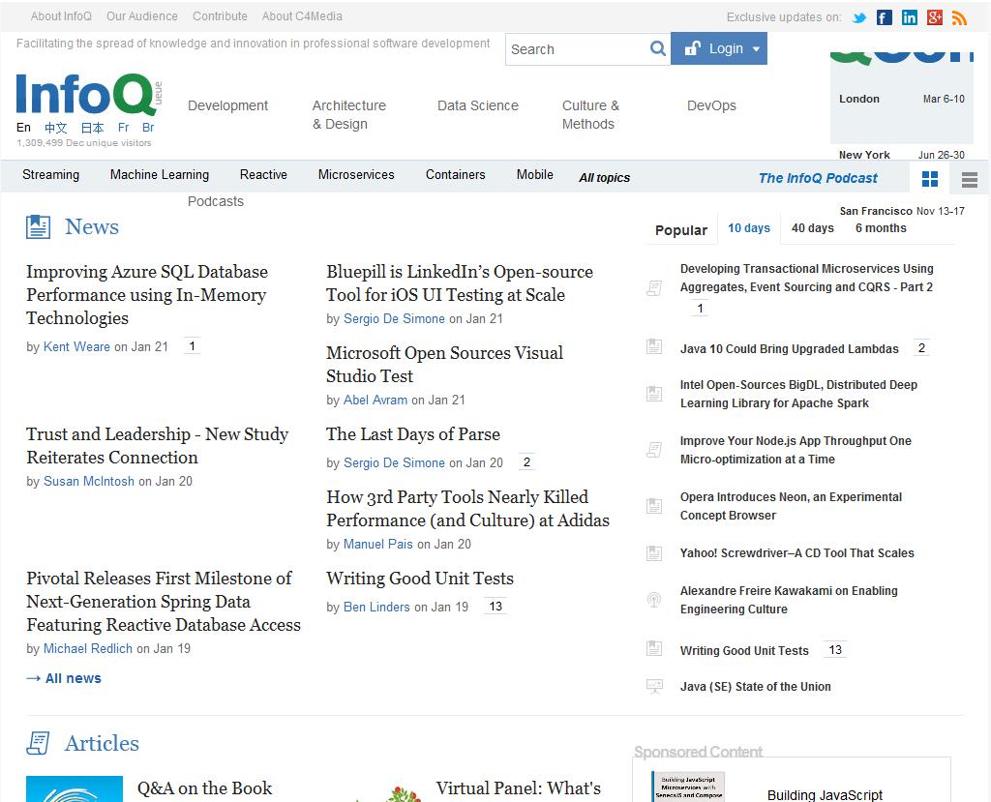The image size is (991, 802).
Task: Open Q&A on the Book article thumbnail
Action: 75,789
